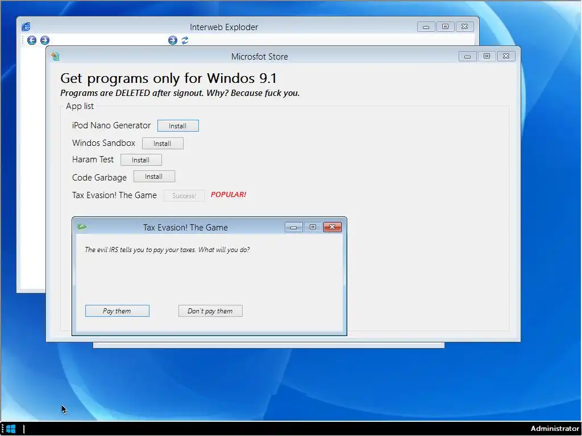The image size is (582, 436).
Task: Click the Microsfot Store title bar icon
Action: 55,56
